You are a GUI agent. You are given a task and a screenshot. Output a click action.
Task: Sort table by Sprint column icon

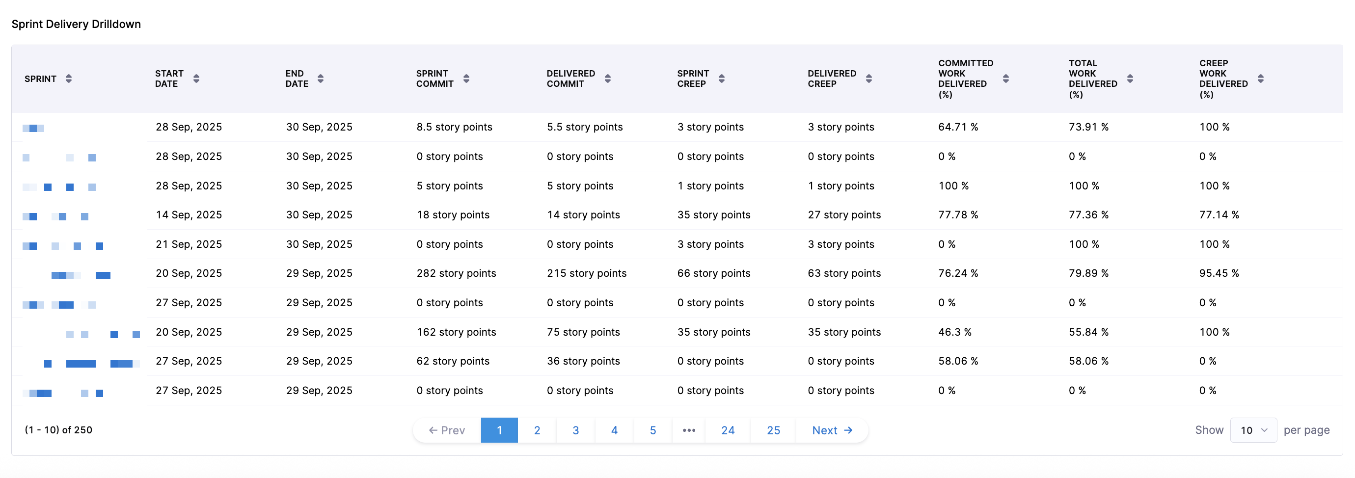(x=68, y=79)
